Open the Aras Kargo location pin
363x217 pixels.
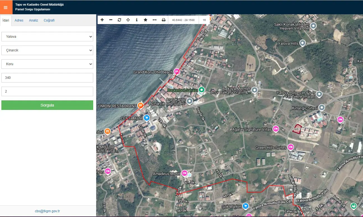190,101
